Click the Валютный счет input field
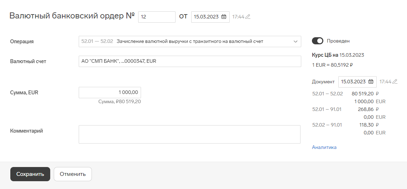This screenshot has width=407, height=189. click(x=190, y=62)
